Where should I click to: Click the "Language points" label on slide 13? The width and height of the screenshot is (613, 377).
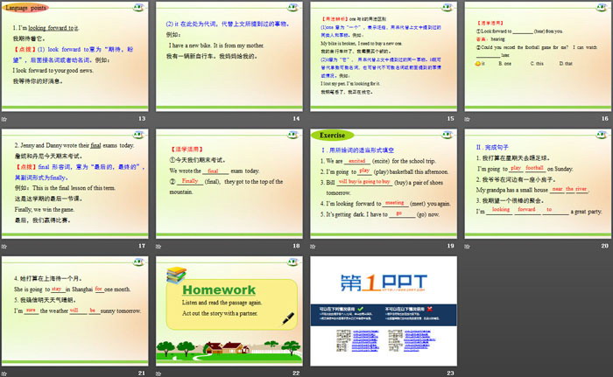click(28, 8)
